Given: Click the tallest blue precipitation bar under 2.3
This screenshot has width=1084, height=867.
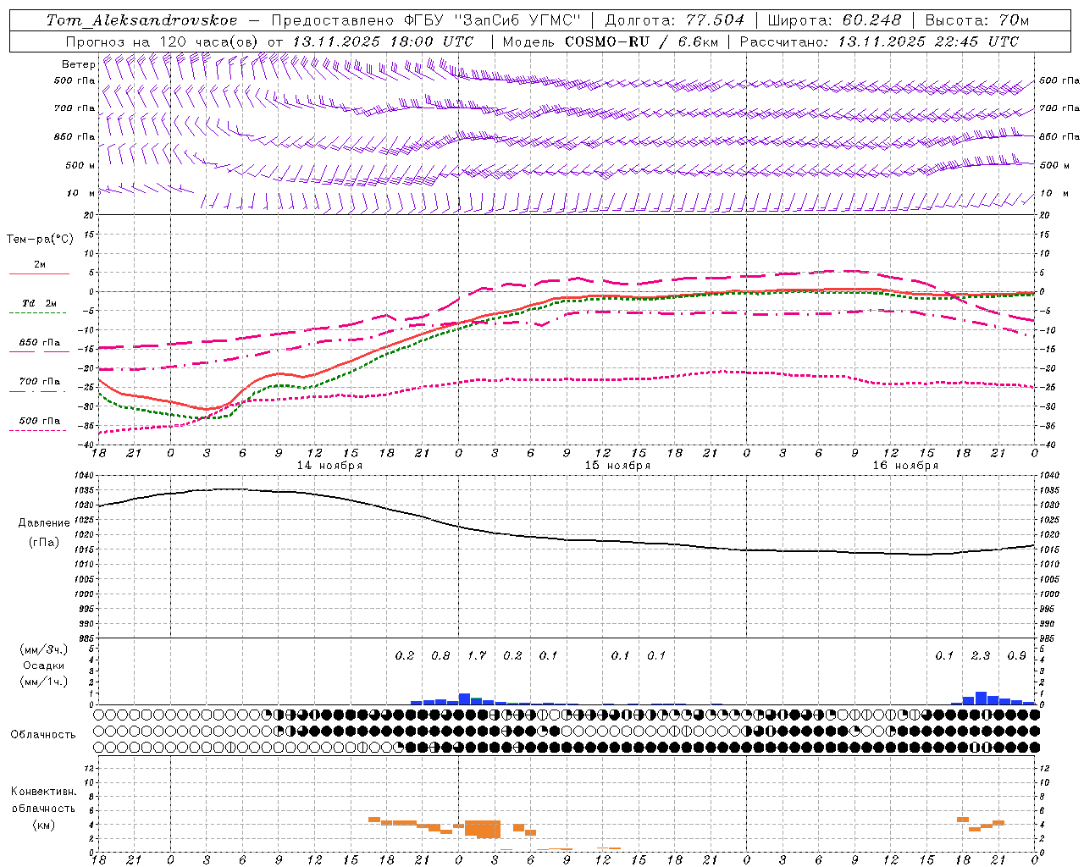Looking at the screenshot, I should click(981, 699).
